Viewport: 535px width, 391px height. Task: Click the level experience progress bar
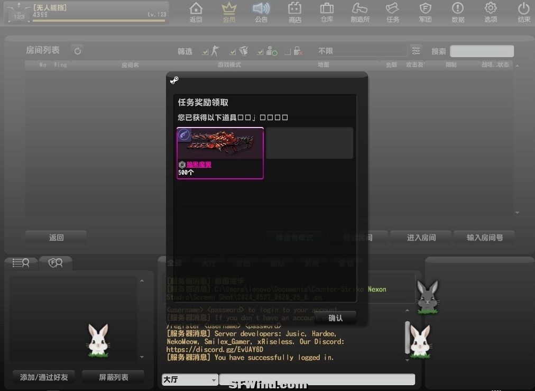pos(99,21)
